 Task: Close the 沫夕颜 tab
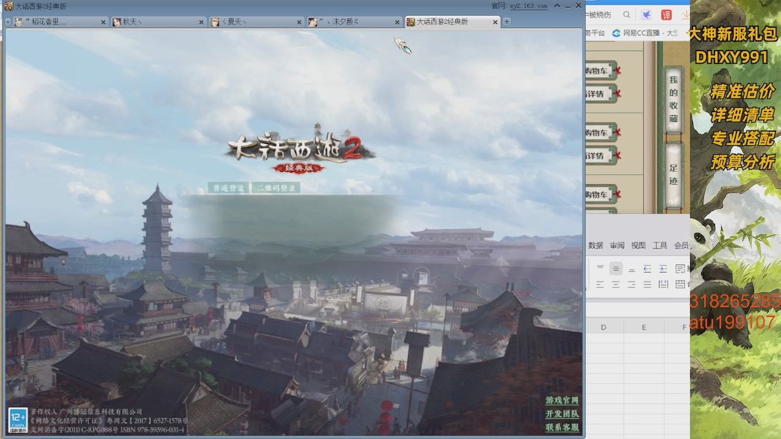pyautogui.click(x=398, y=22)
